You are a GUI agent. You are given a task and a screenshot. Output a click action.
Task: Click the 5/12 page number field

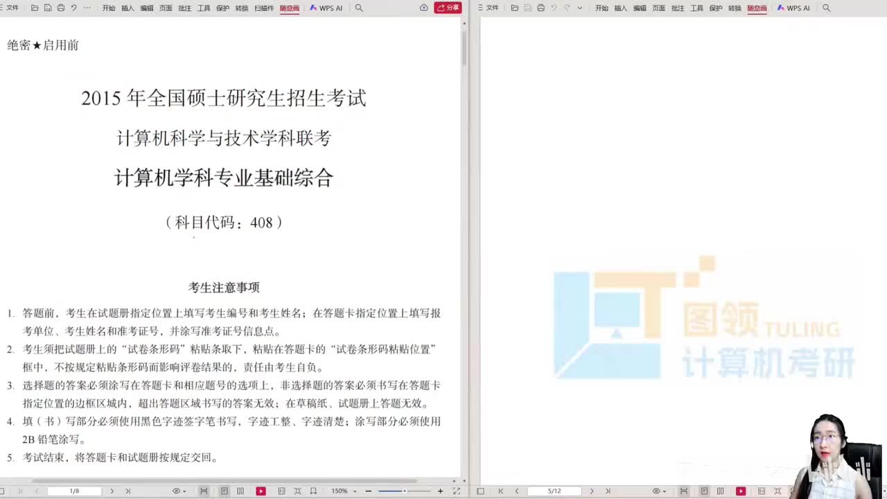click(x=554, y=491)
